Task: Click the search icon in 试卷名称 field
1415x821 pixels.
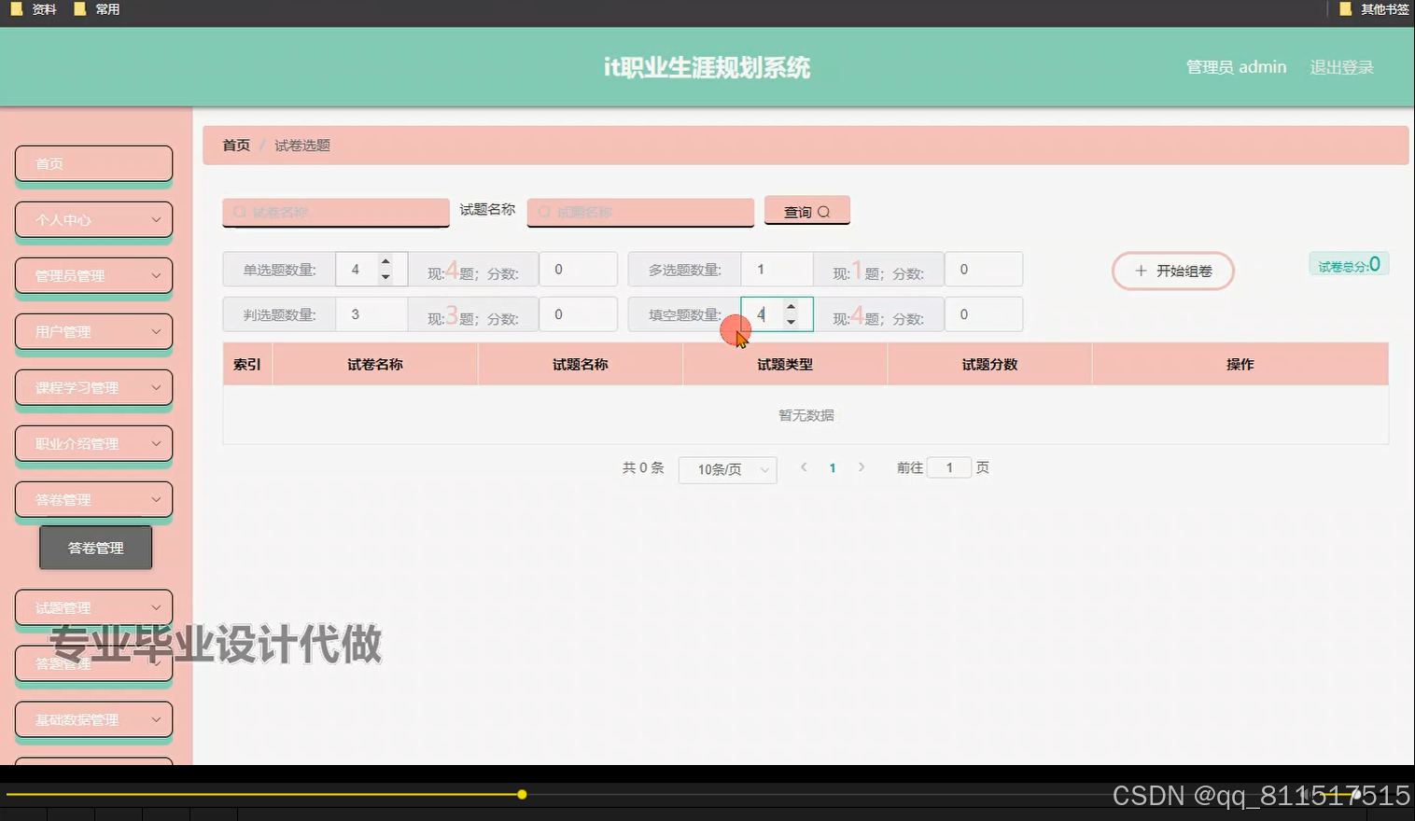Action: click(x=239, y=212)
